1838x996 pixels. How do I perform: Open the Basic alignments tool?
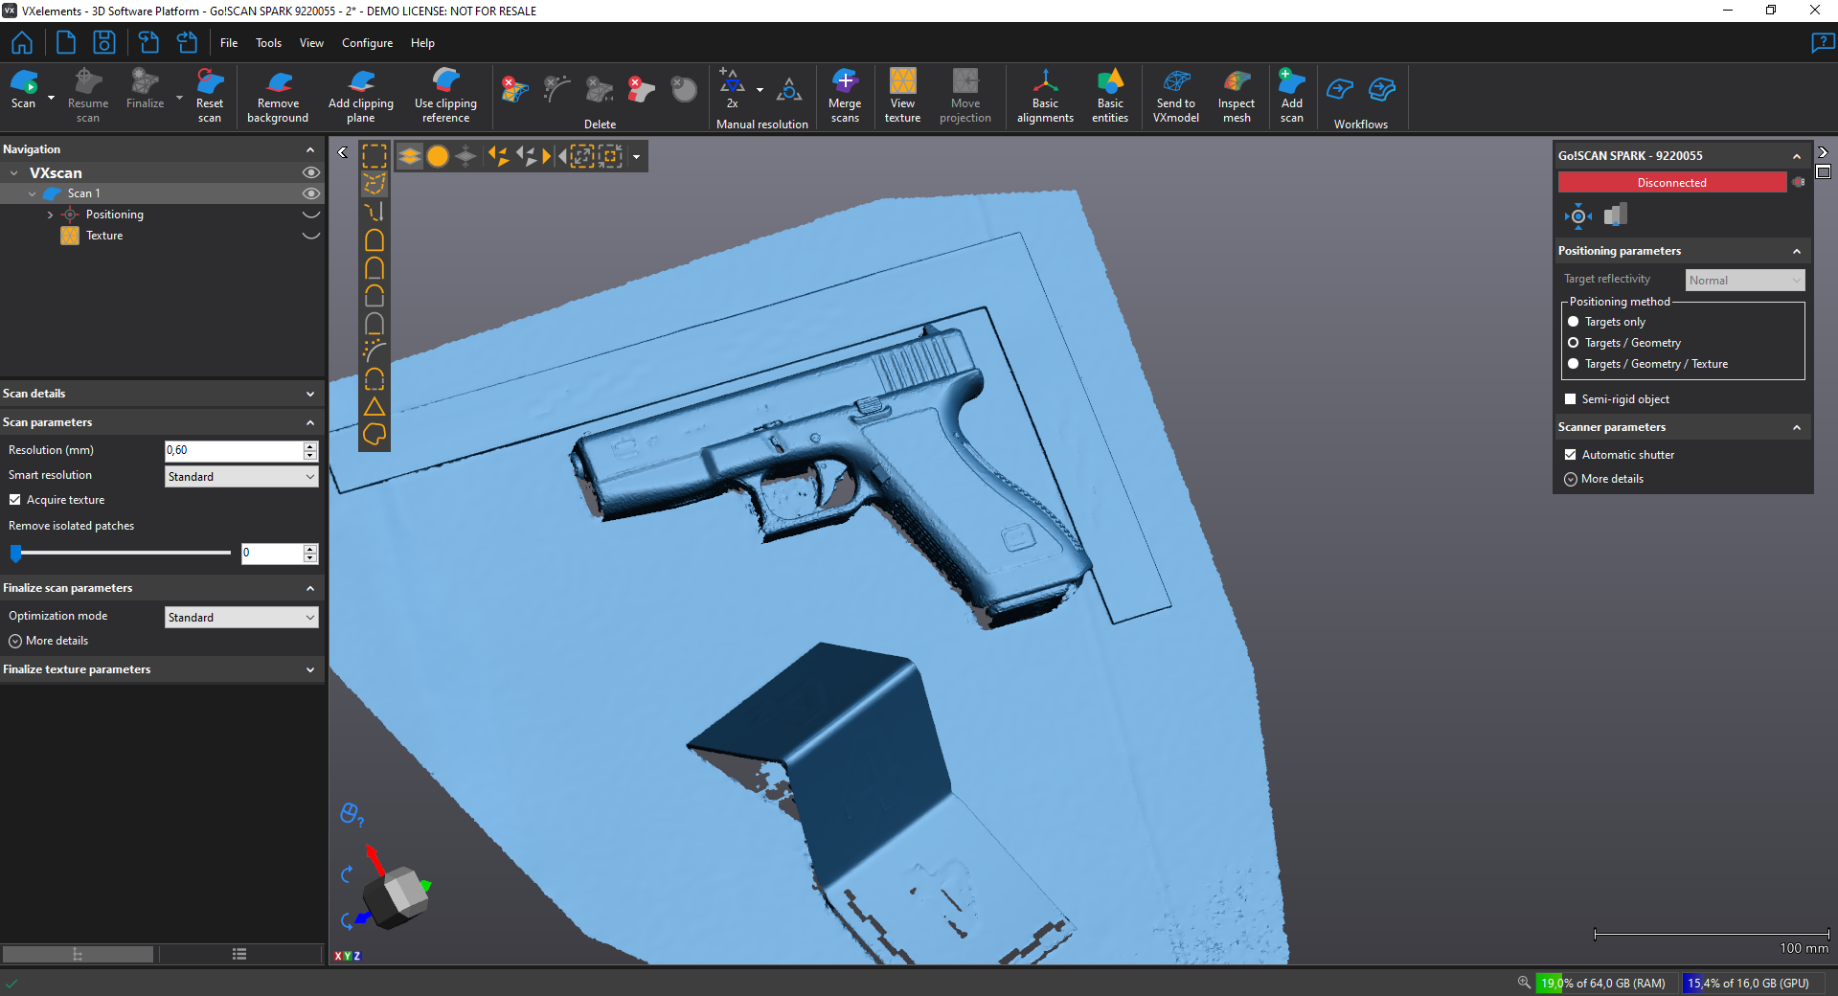tap(1044, 96)
